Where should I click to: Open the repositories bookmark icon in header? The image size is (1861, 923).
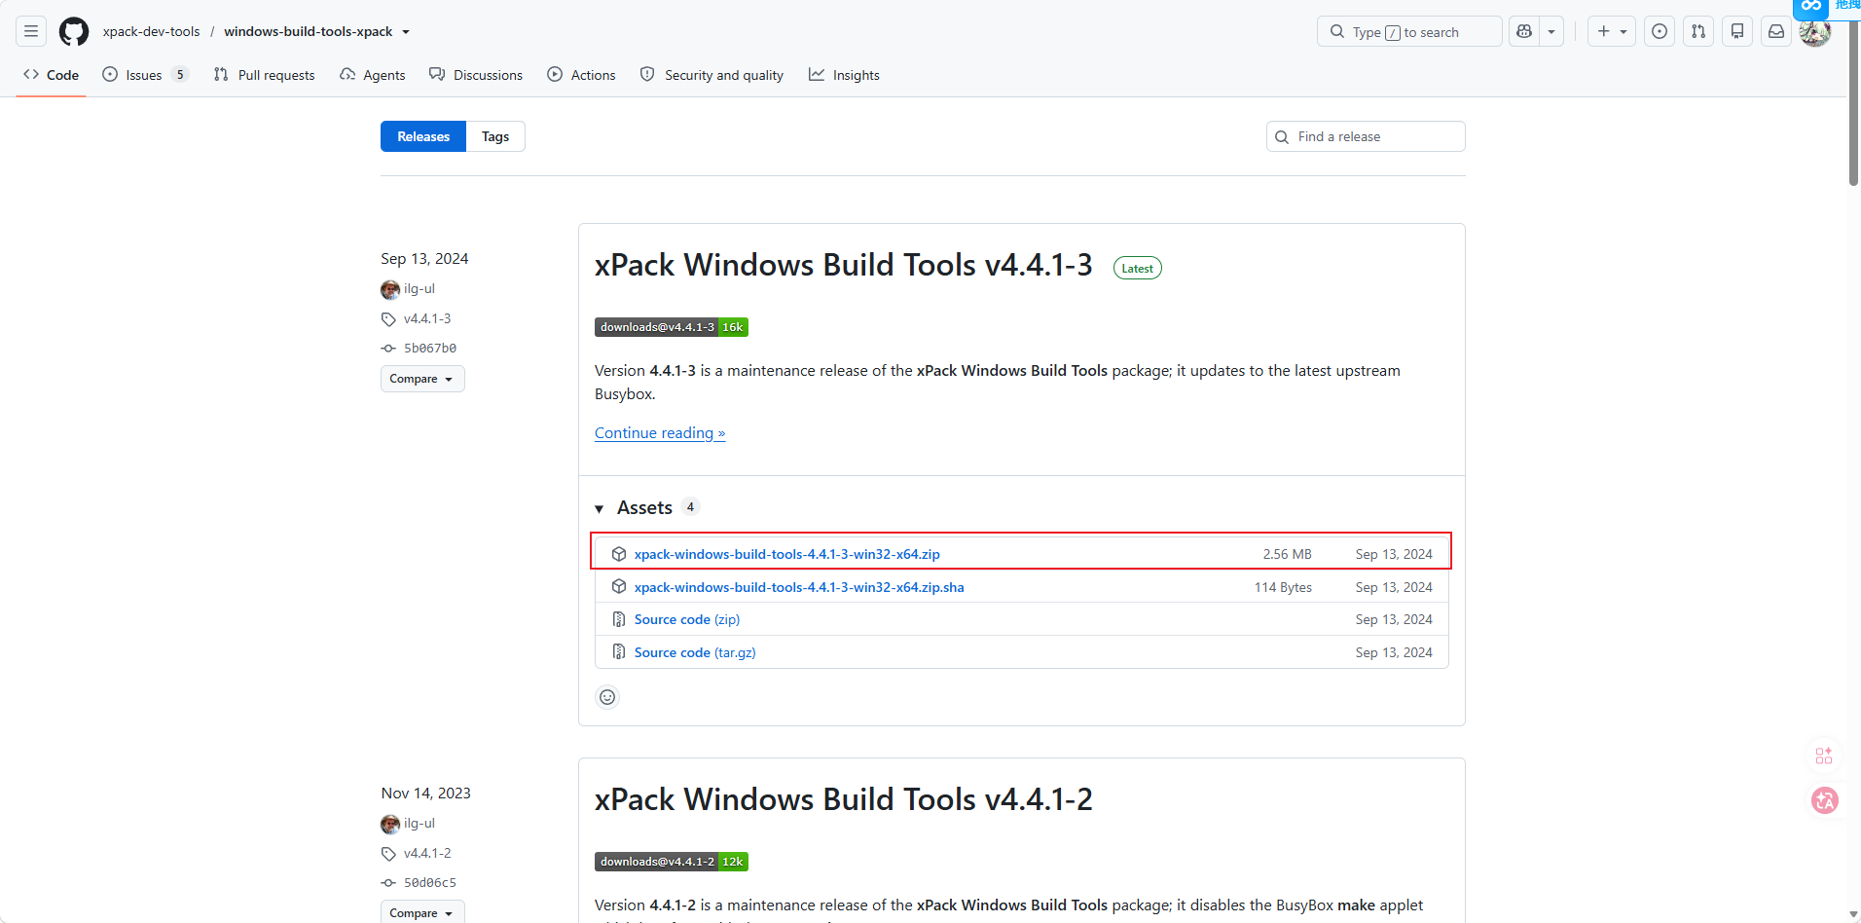(x=1737, y=31)
